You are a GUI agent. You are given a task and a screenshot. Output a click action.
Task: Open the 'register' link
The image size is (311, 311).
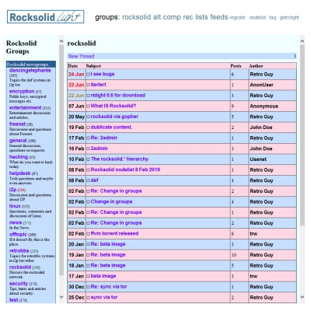tap(237, 18)
